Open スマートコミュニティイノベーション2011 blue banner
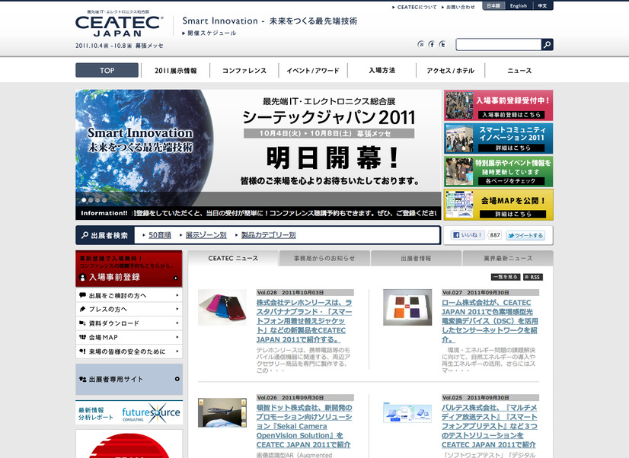This screenshot has width=629, height=458. tap(499, 138)
